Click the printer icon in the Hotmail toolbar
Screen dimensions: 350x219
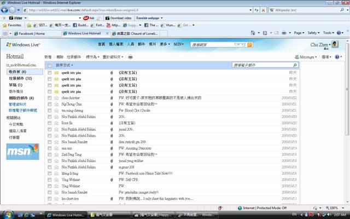(130, 57)
